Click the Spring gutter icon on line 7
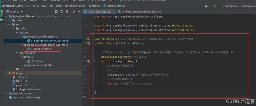This screenshot has height=106, width=256. point(89,43)
